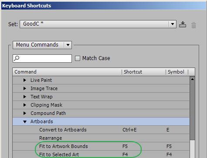Click the scrollbar up arrow

[x=192, y=79]
